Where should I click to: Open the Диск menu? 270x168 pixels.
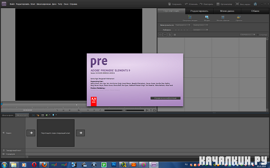(54, 4)
